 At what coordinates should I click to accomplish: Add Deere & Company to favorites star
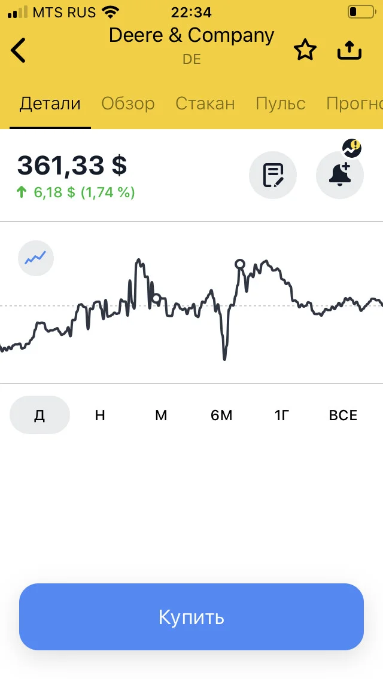click(305, 50)
